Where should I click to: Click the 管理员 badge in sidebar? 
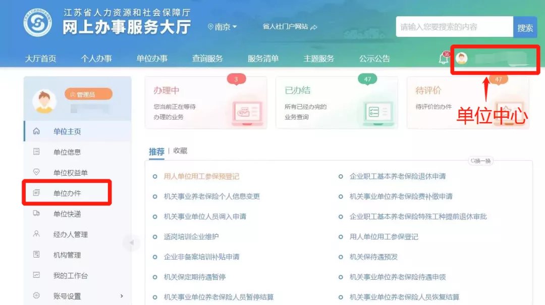[88, 94]
